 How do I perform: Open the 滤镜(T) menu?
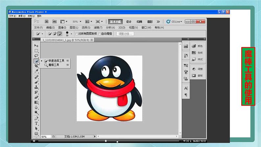pos(98,28)
